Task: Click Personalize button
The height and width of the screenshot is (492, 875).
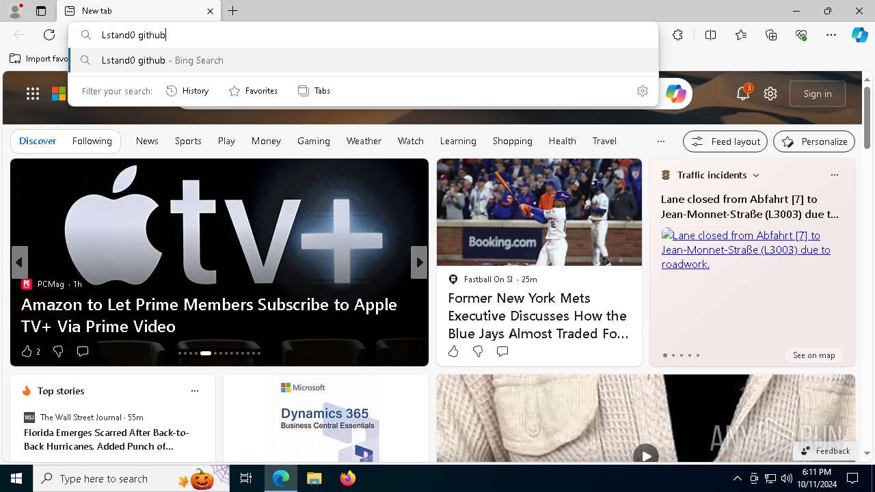Action: click(x=814, y=141)
